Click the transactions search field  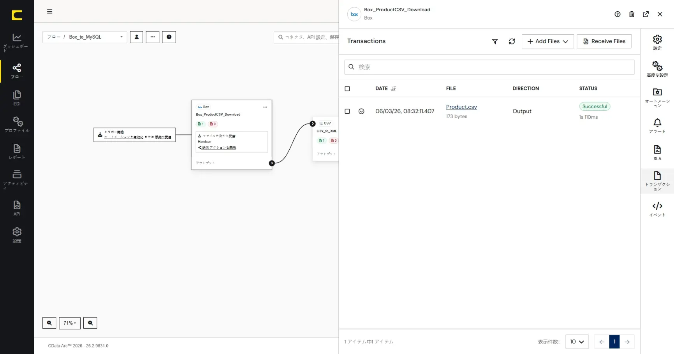click(x=489, y=67)
